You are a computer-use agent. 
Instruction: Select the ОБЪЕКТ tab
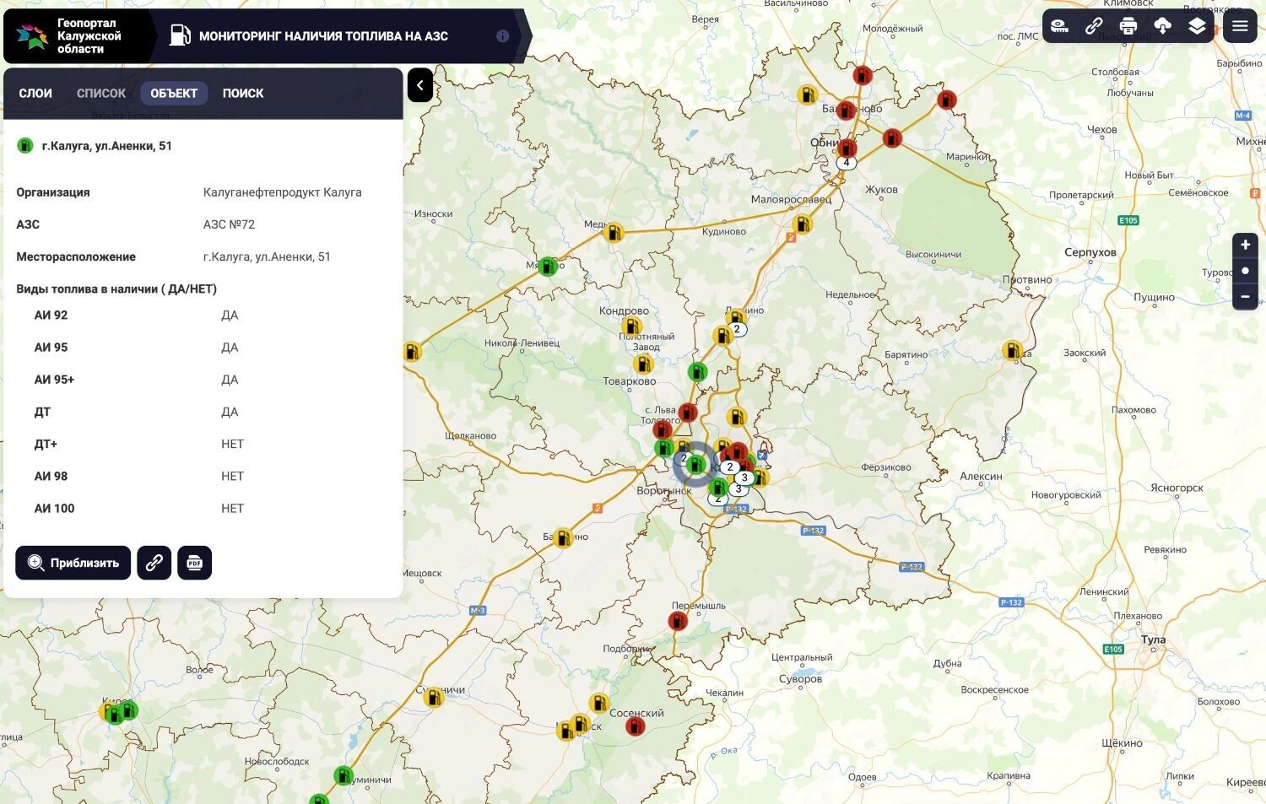[174, 94]
